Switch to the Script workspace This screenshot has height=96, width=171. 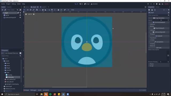click(87, 4)
